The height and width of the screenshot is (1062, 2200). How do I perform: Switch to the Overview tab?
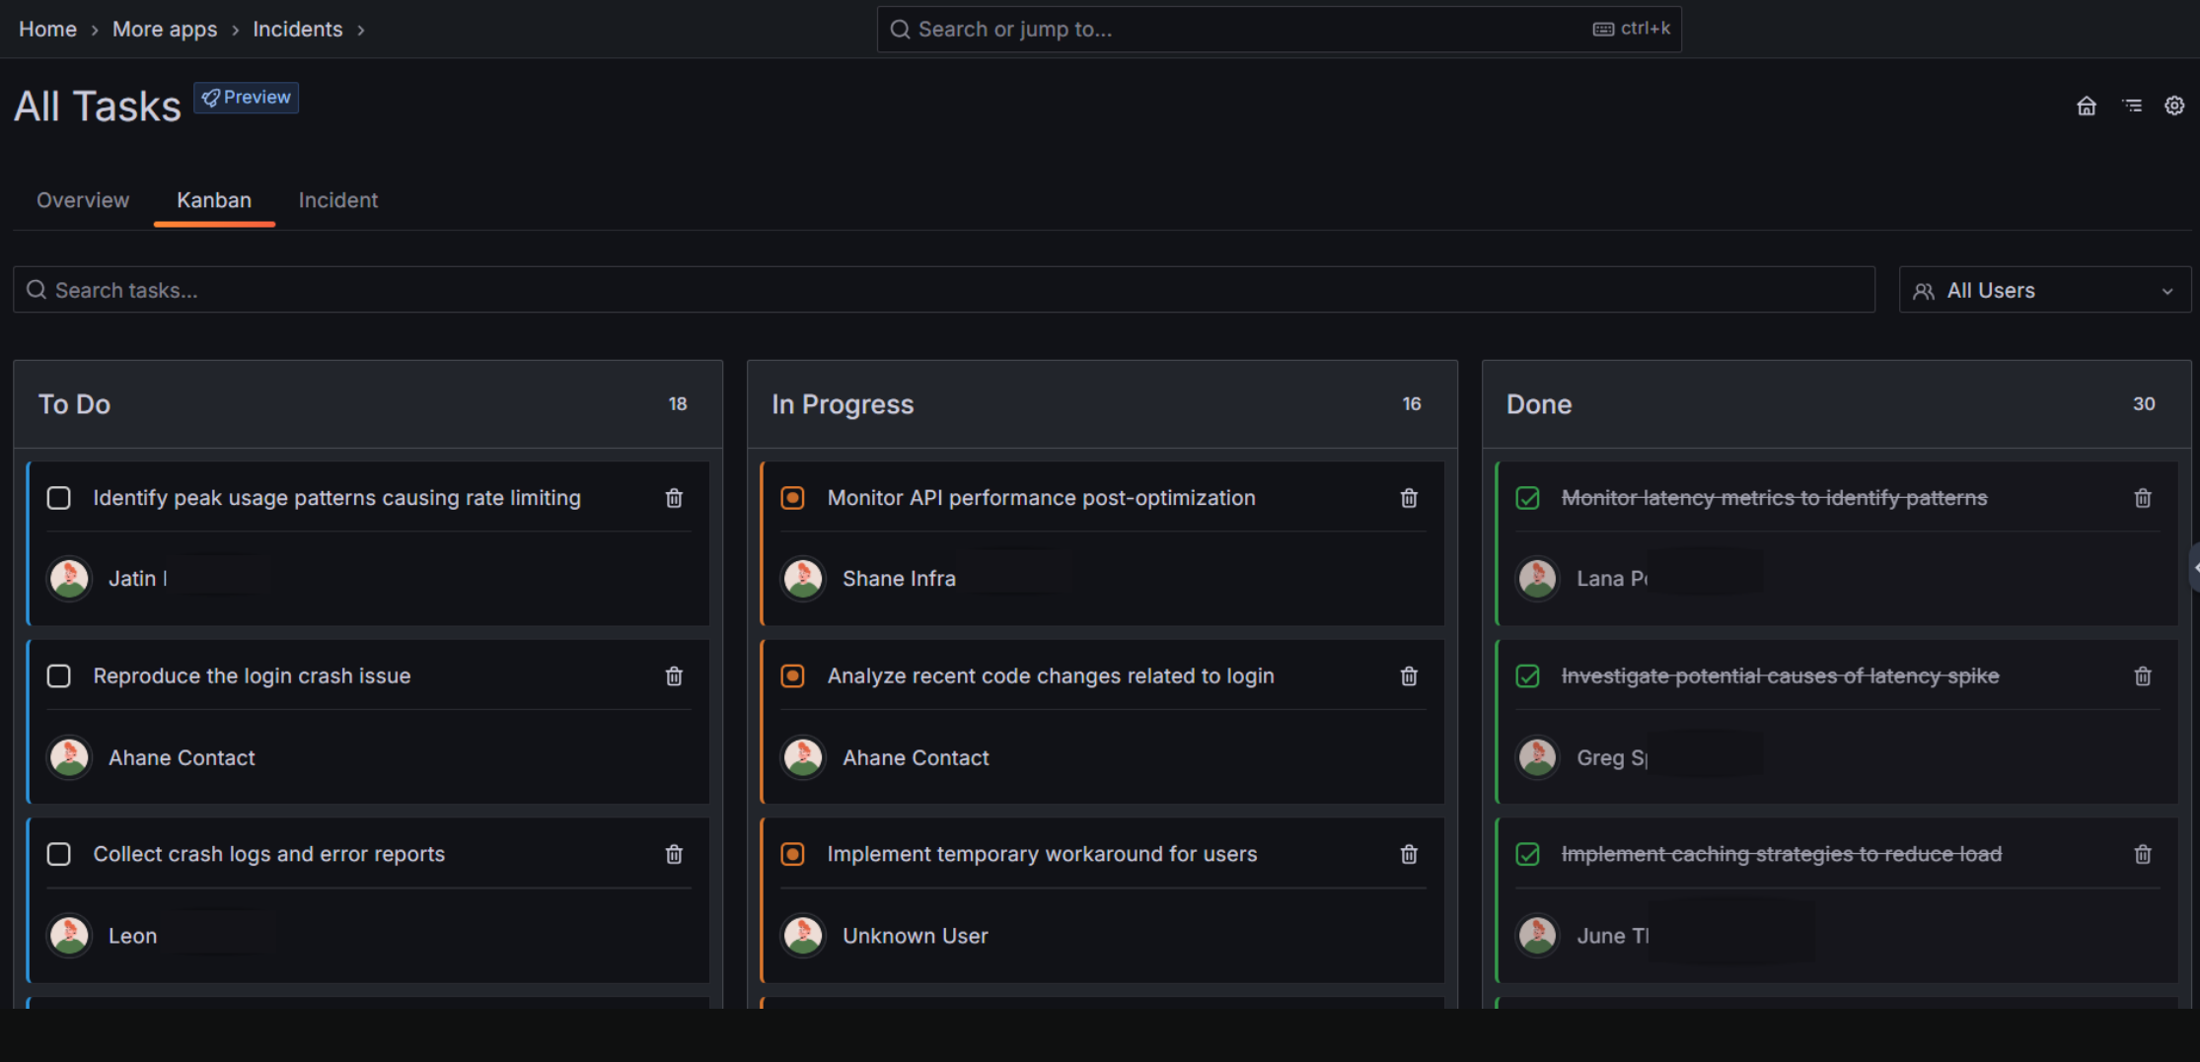(x=83, y=200)
